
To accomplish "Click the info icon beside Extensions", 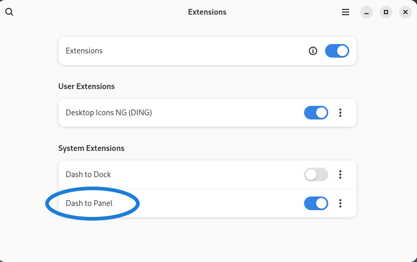I will [x=313, y=51].
